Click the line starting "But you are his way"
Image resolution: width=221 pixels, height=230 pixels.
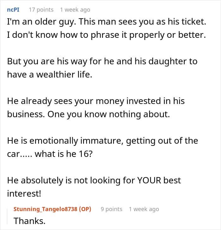[102, 61]
